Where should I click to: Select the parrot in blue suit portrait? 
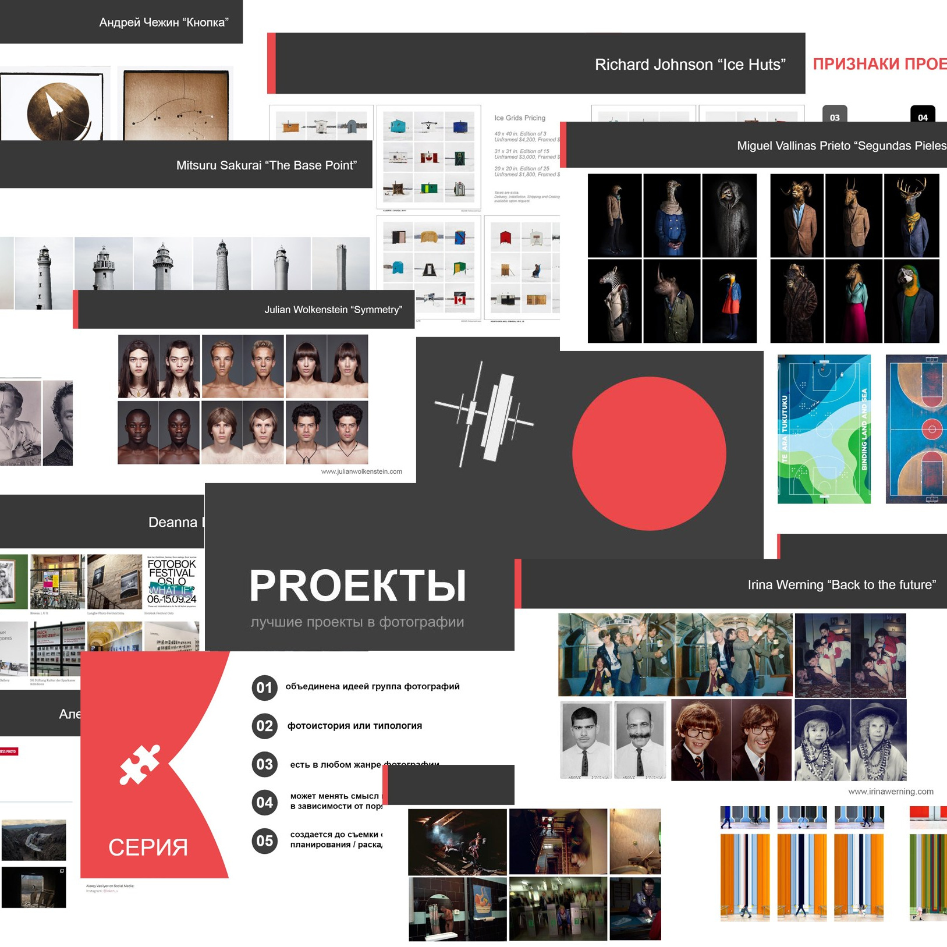911,301
